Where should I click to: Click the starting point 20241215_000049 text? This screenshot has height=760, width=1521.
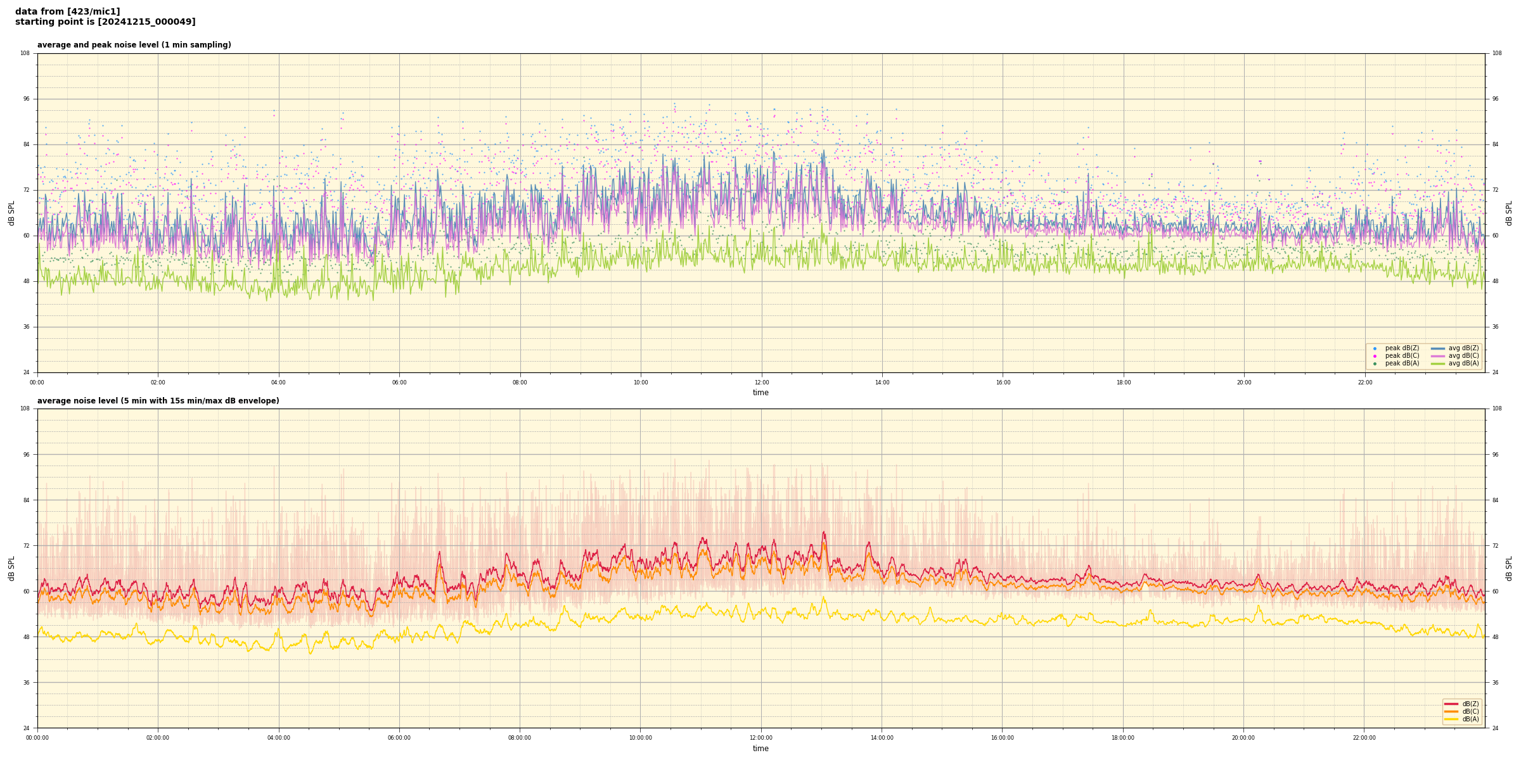[105, 22]
